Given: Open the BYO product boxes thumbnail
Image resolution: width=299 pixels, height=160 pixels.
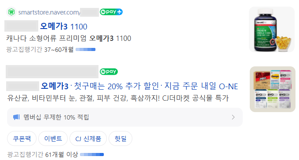Looking at the screenshot, I should [x=273, y=89].
